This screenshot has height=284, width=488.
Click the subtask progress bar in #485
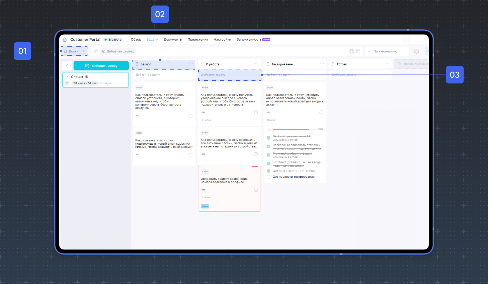294,129
